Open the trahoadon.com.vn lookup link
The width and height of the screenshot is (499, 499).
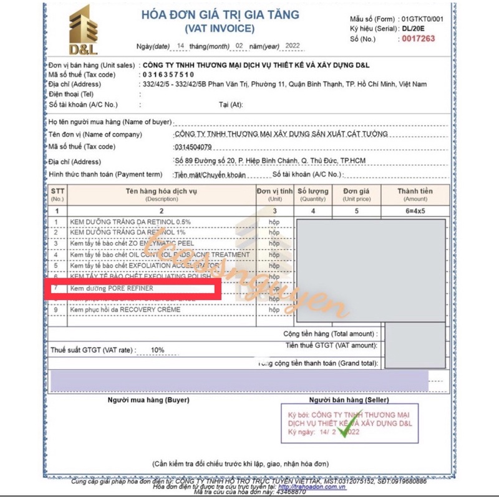click(312, 487)
